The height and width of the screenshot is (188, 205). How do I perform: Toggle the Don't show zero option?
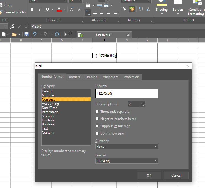click(97, 133)
